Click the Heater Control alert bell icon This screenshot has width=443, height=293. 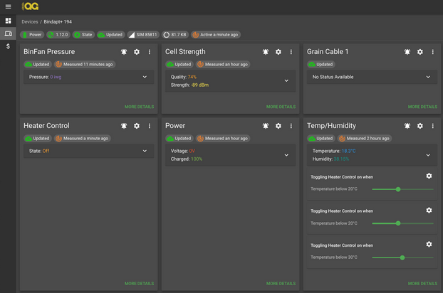[124, 126]
